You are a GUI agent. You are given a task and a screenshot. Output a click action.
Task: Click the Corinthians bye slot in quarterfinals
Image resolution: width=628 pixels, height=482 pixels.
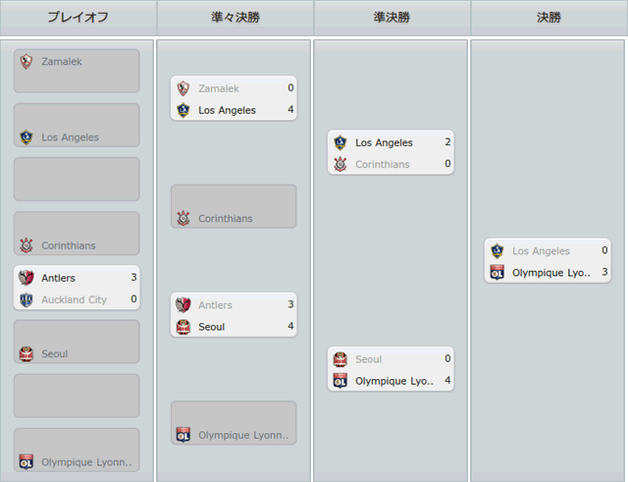(234, 206)
